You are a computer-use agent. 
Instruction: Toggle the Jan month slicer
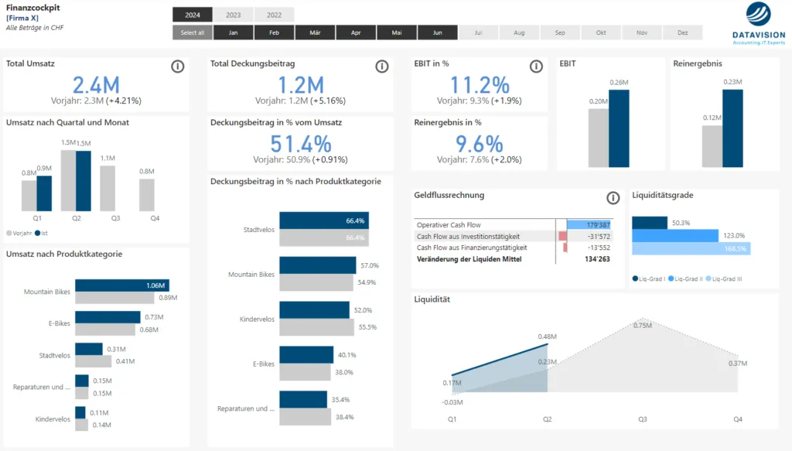tap(234, 32)
